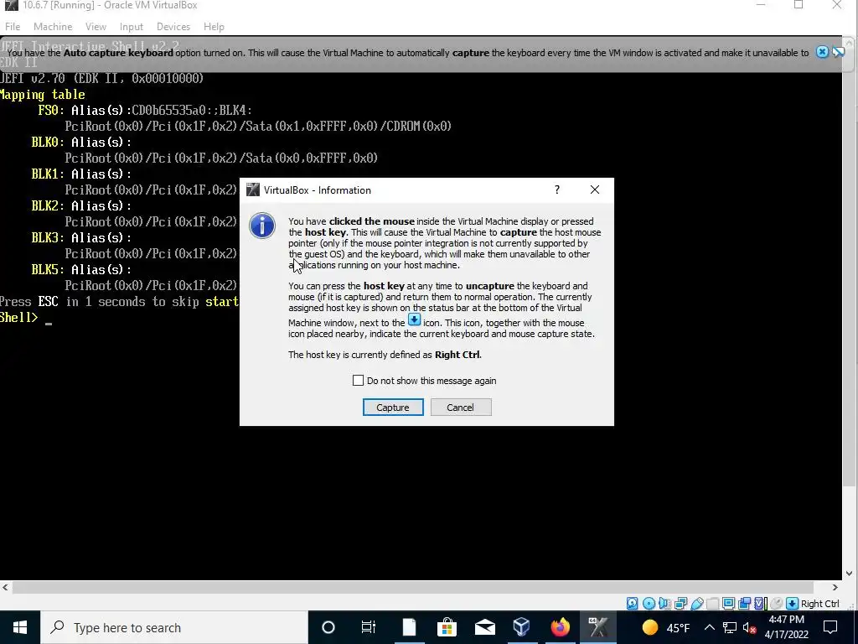Click the audio speaker icon in VirtualBox status bar

tap(664, 604)
